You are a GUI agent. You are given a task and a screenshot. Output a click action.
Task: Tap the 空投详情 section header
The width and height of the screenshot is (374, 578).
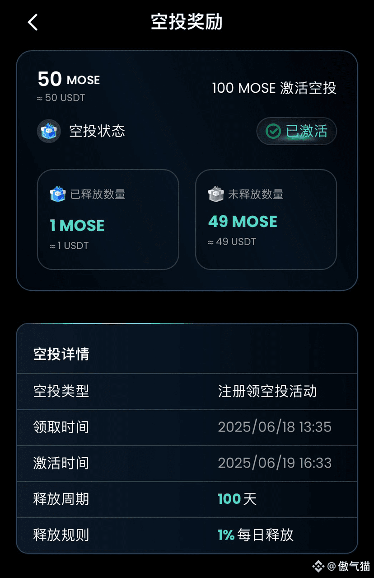(61, 354)
